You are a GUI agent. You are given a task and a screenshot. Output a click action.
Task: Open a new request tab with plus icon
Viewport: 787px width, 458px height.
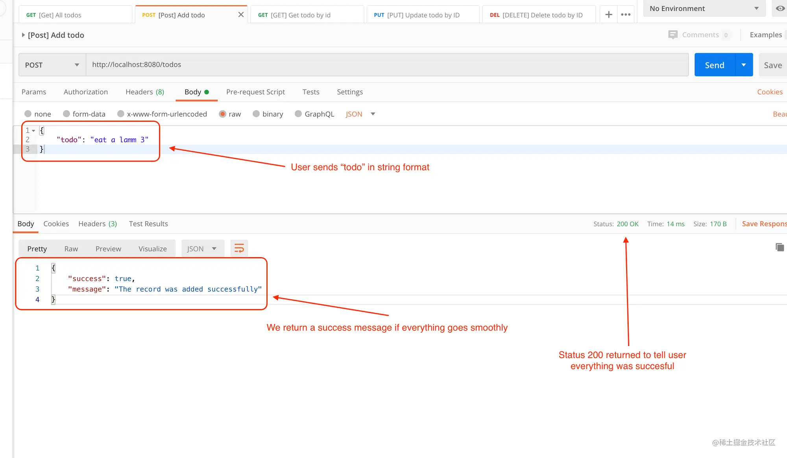608,15
